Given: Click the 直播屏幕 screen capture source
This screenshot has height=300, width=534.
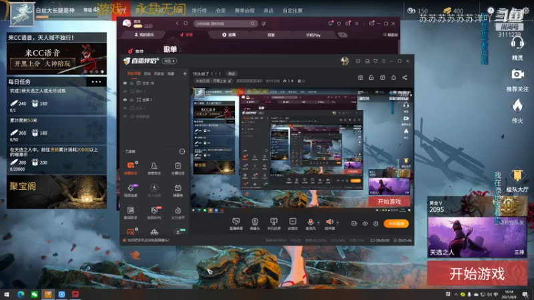Looking at the screenshot, I should coord(236,224).
